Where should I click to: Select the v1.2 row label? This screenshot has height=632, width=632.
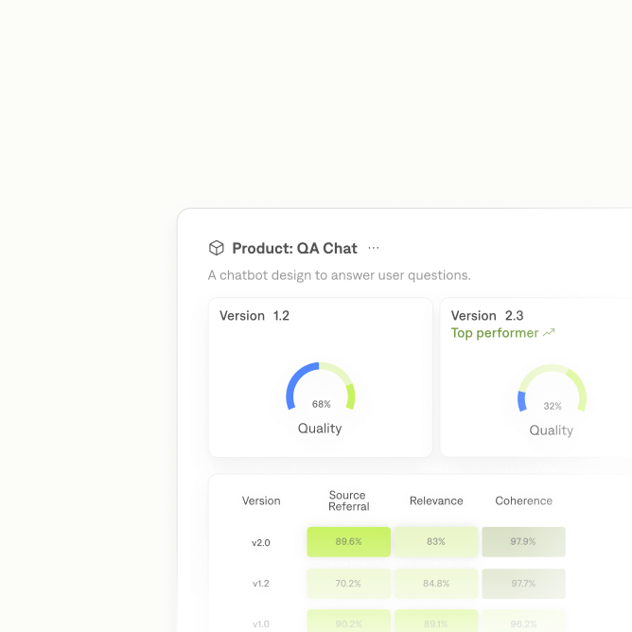(261, 583)
